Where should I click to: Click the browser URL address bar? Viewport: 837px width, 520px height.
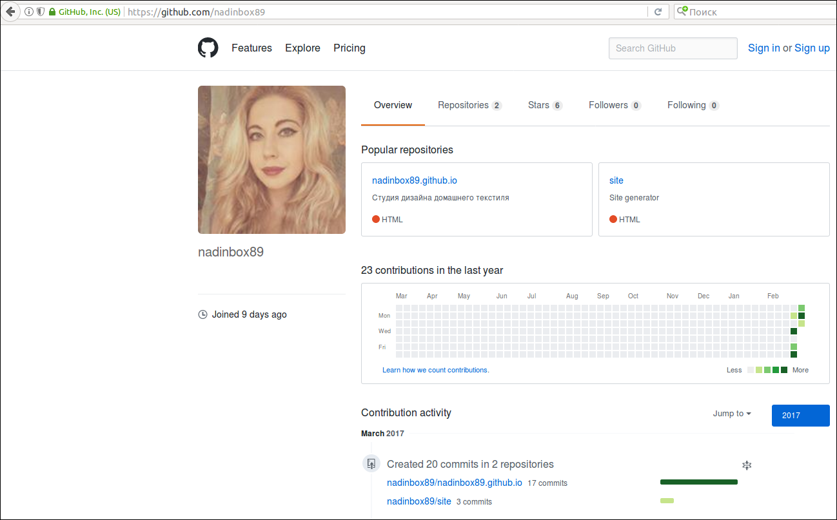tap(386, 12)
